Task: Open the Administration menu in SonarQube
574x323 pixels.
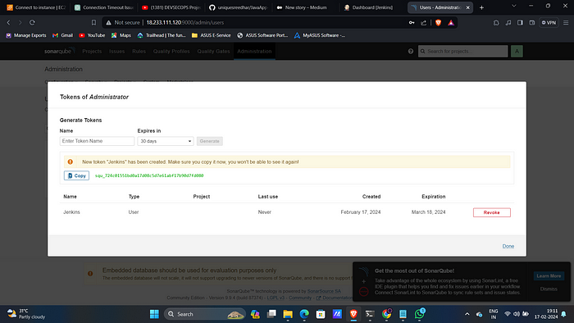Action: [254, 51]
